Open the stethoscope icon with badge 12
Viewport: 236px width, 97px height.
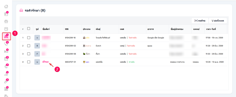tap(6, 44)
